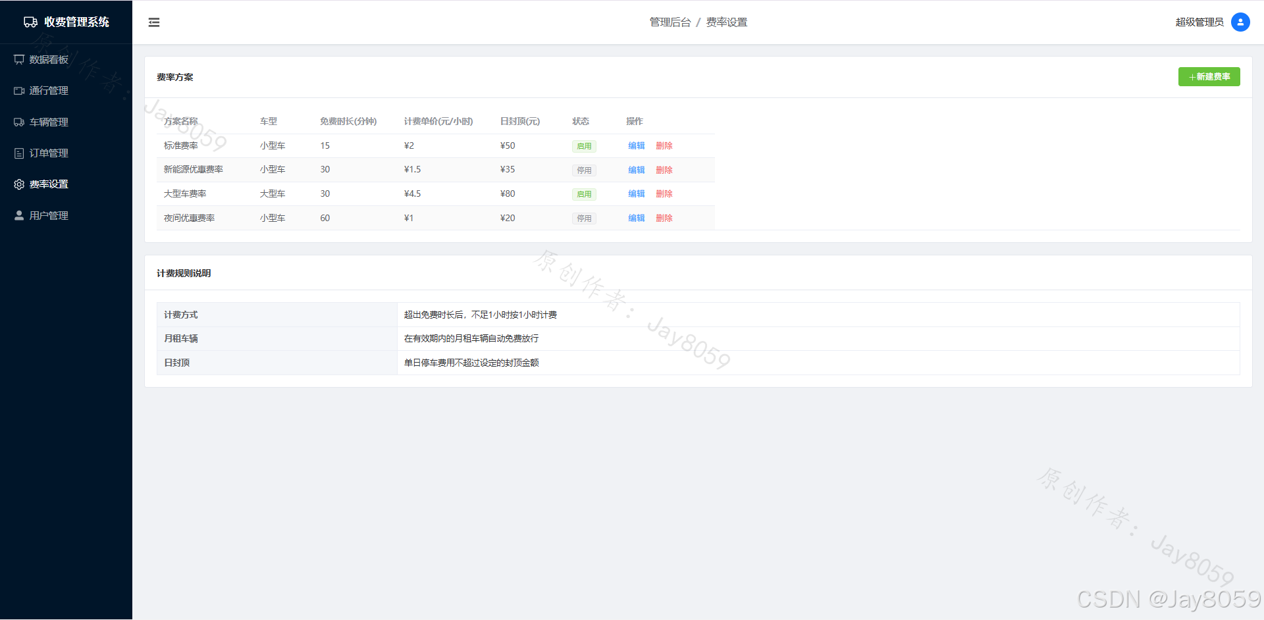The image size is (1264, 620).
Task: Toggle the sidebar collapse hamburger icon
Action: (x=154, y=22)
